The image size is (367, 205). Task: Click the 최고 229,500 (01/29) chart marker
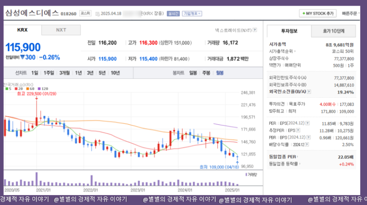point(37,93)
